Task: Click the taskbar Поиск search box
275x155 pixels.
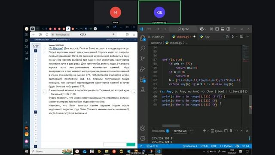Action: coord(52,152)
